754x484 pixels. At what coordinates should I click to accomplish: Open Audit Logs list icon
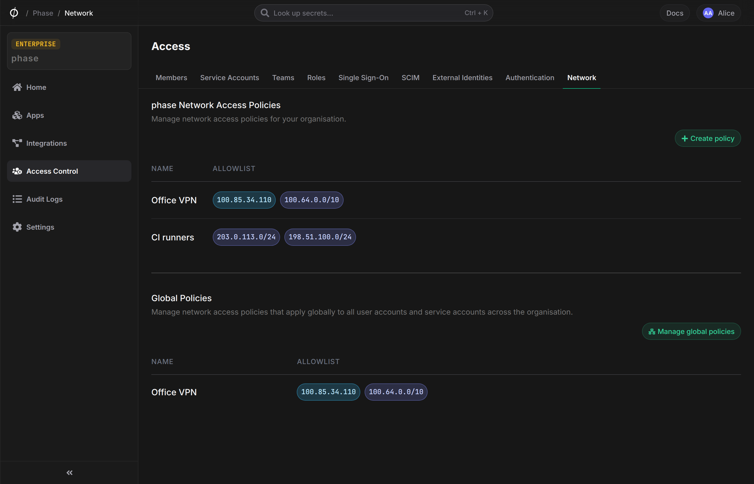(17, 199)
